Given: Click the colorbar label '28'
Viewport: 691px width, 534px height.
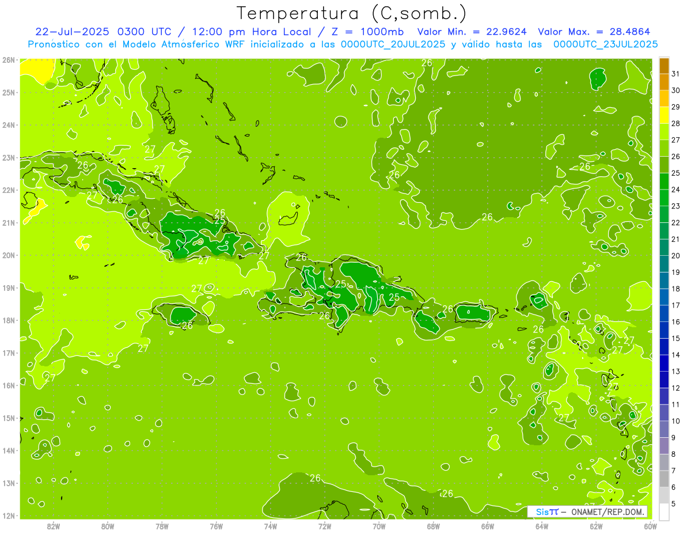Looking at the screenshot, I should [676, 124].
